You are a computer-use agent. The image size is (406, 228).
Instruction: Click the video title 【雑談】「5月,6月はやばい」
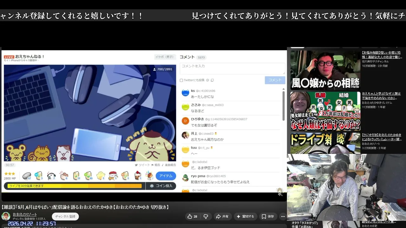click(85, 207)
